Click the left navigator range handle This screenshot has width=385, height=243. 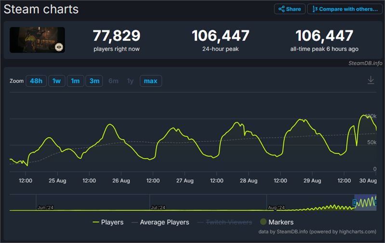[x=354, y=203]
